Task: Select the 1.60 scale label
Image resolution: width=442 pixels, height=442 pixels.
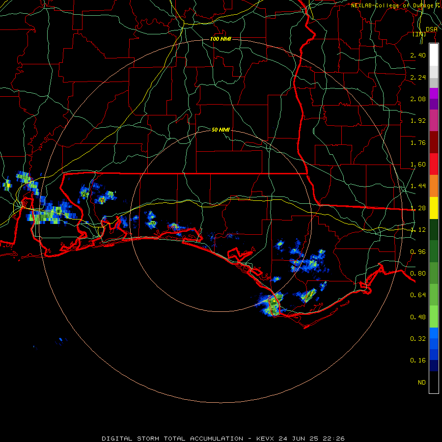Action: 418,165
